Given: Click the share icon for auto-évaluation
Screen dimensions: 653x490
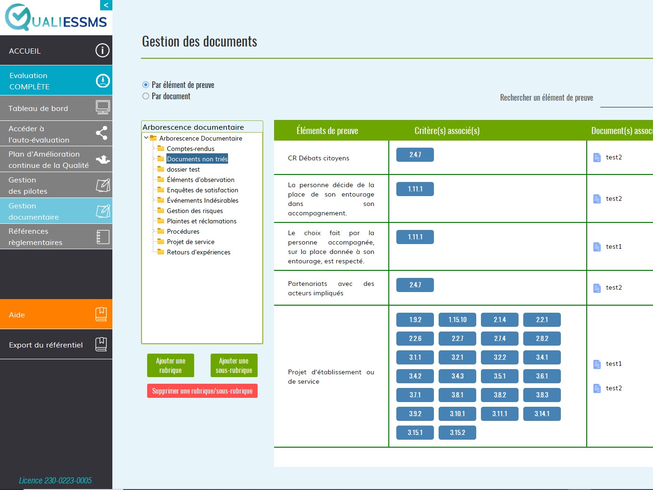Looking at the screenshot, I should [102, 133].
